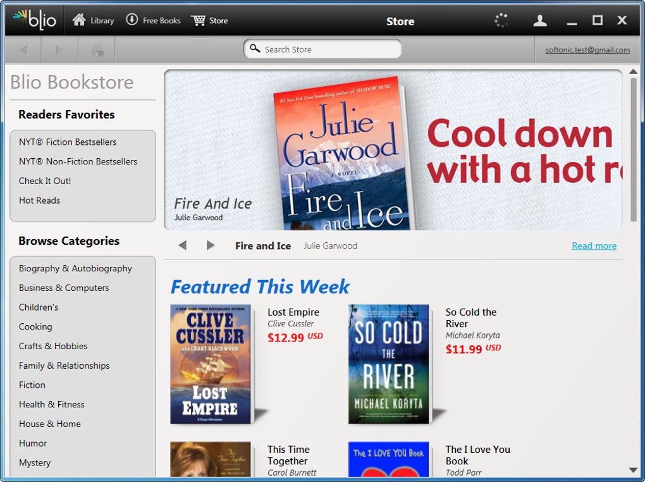Open the Free Books section label
Viewport: 645px width, 482px height.
tap(162, 21)
